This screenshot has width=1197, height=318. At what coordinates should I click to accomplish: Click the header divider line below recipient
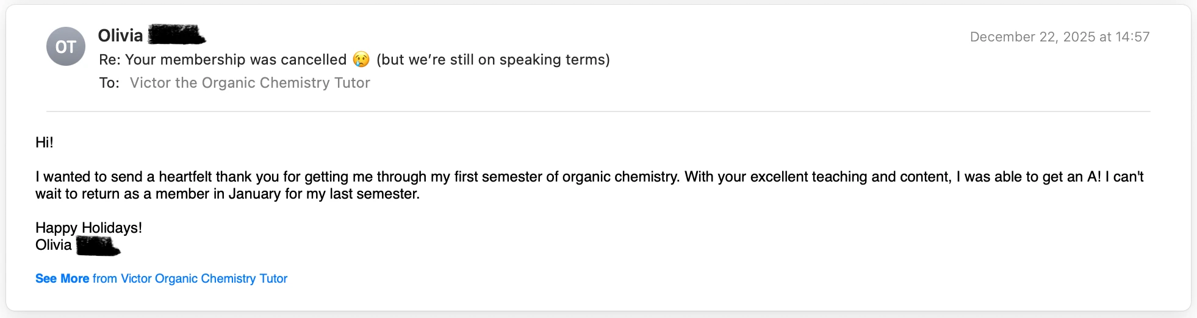598,111
